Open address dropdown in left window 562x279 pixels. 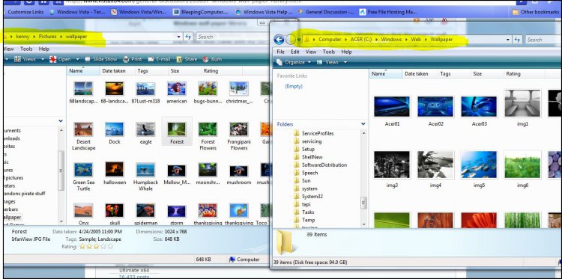point(179,37)
